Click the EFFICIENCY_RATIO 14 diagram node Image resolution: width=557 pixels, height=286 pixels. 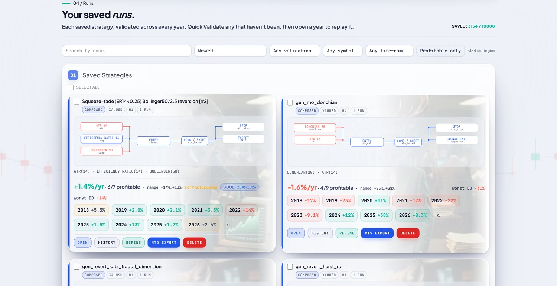[x=101, y=139]
